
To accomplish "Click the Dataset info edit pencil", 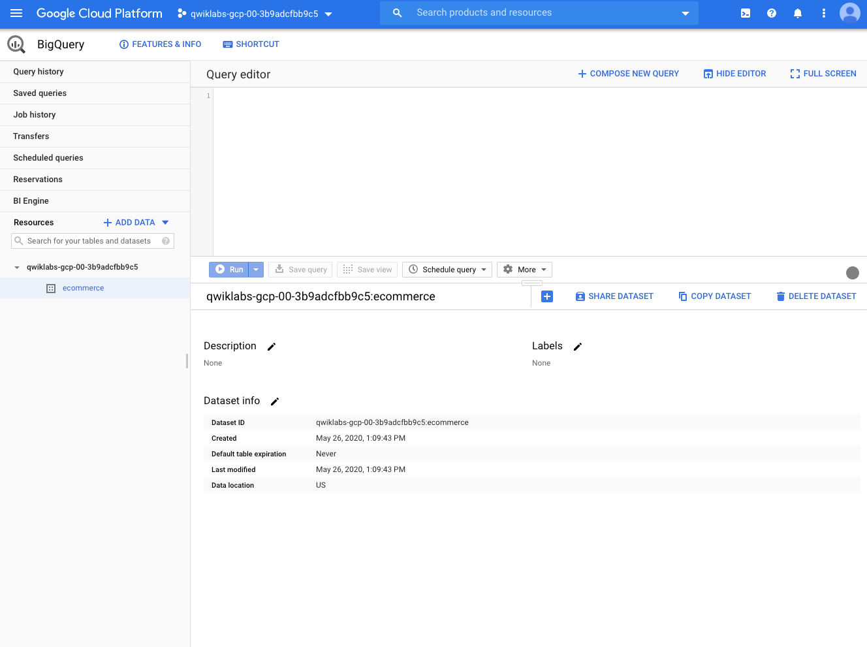I will tap(275, 402).
